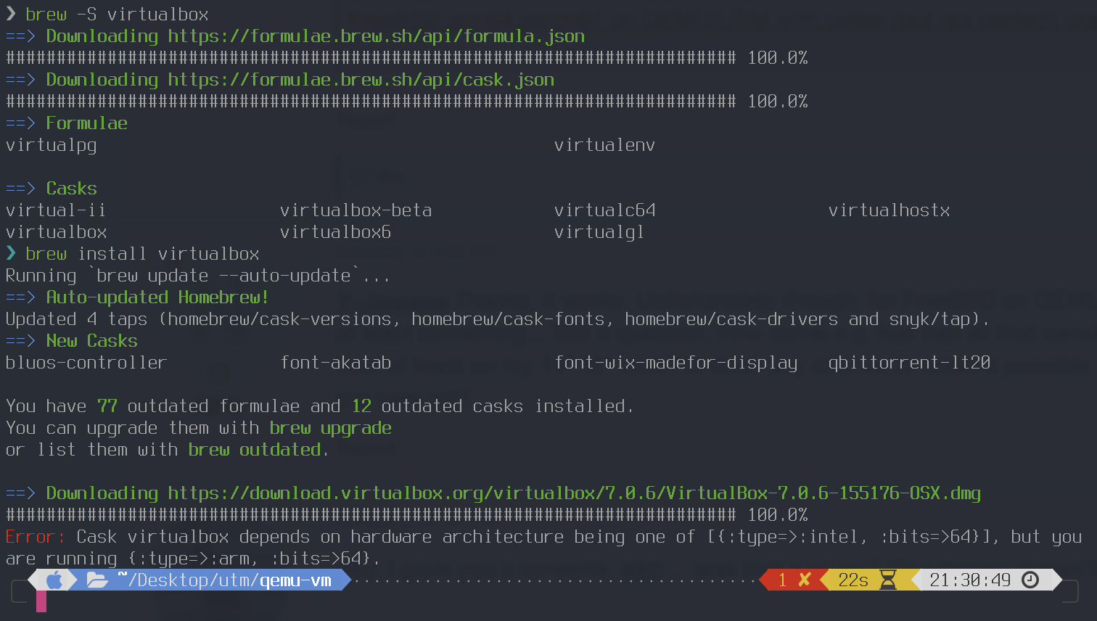Click the red 'Error:' label

click(x=35, y=537)
